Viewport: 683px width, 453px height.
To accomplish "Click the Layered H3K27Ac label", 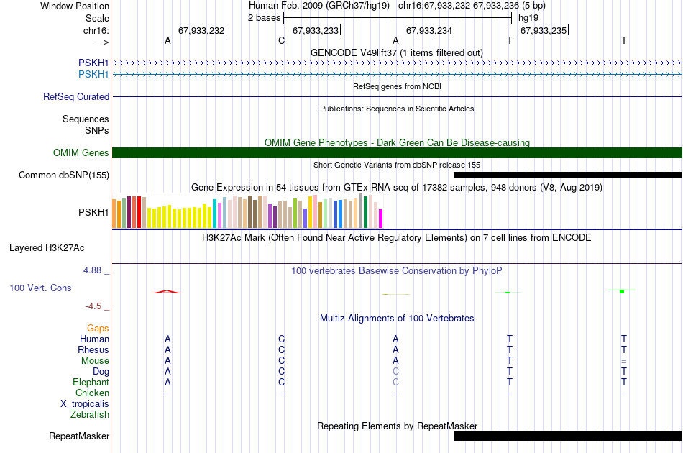I will click(47, 248).
